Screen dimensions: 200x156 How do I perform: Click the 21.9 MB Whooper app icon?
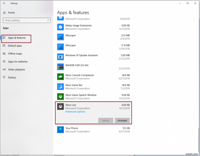[x=60, y=37]
